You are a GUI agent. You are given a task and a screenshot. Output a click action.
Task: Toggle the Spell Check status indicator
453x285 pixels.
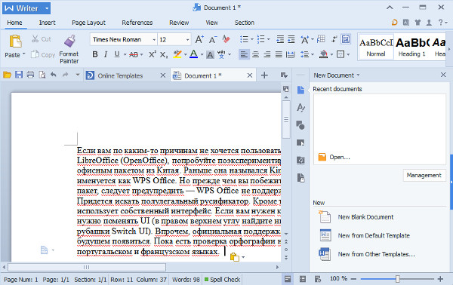point(222,280)
